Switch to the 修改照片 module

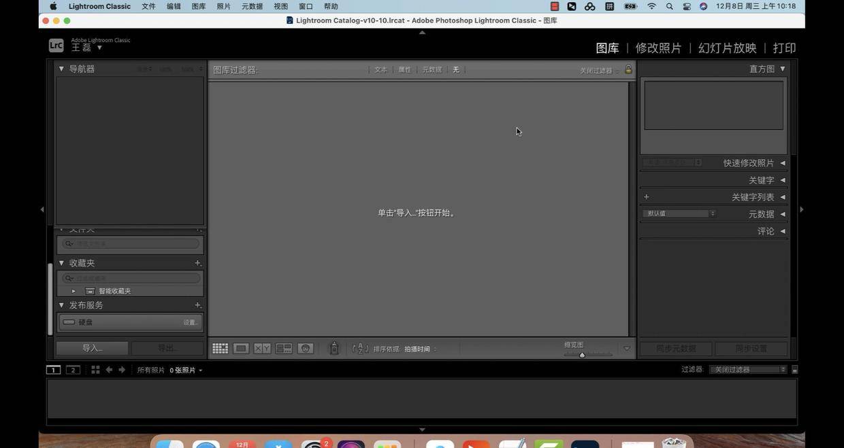click(658, 48)
